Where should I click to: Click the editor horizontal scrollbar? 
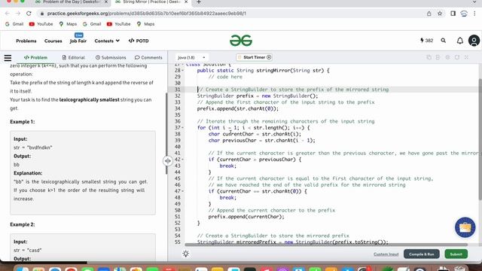(326, 245)
